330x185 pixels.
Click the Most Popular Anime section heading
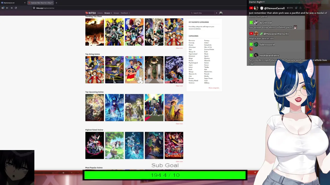94,168
